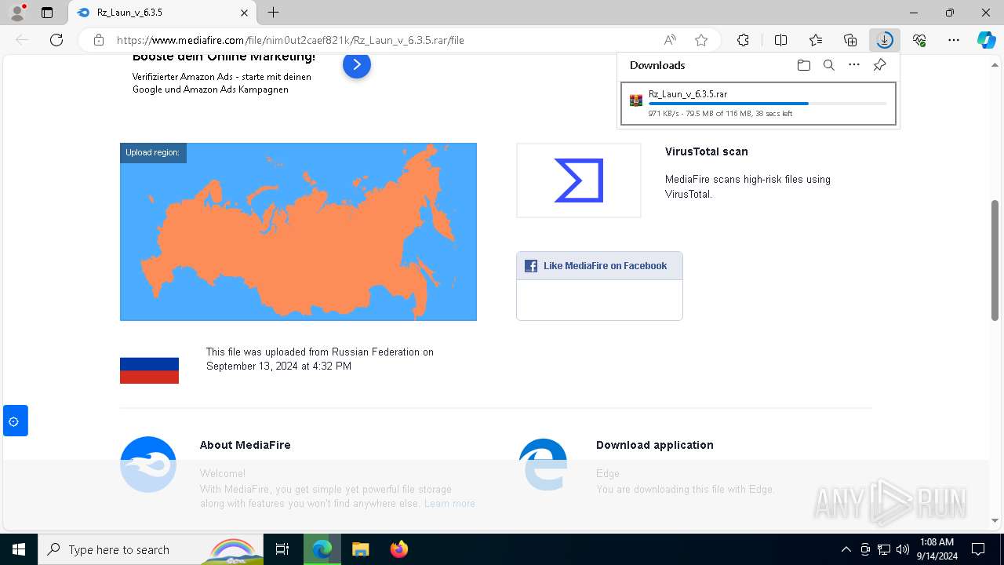Click the browser profile avatar icon
This screenshot has width=1004, height=565.
17,13
